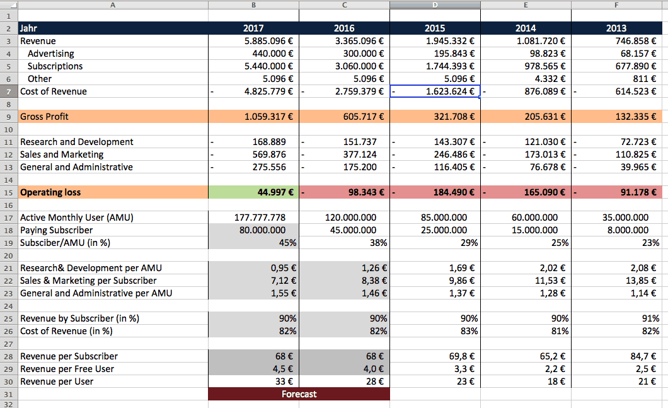668x408 pixels.
Task: Click the 'Subscriptions' label cell
Action: [113, 66]
